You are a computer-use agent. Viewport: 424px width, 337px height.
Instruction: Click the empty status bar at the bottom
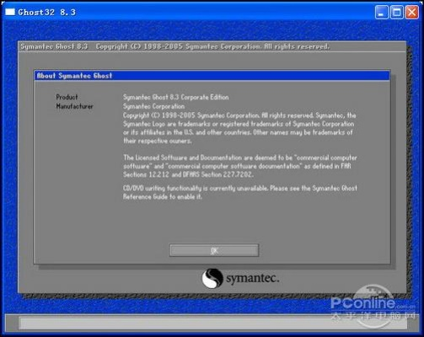click(x=212, y=323)
